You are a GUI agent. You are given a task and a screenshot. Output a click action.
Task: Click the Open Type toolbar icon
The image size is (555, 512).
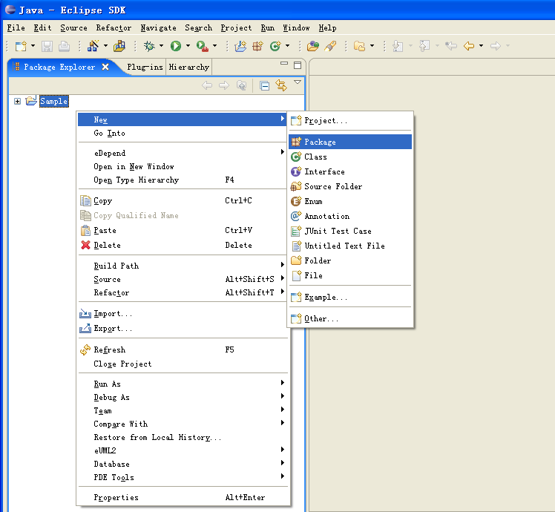(x=313, y=46)
